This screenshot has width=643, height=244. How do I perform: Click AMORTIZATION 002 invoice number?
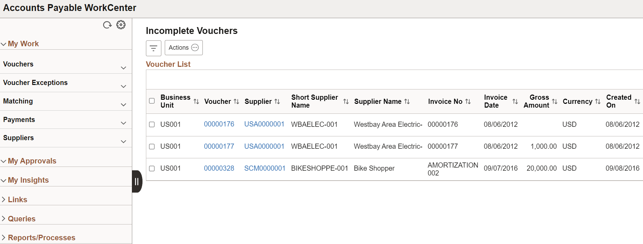(x=453, y=169)
